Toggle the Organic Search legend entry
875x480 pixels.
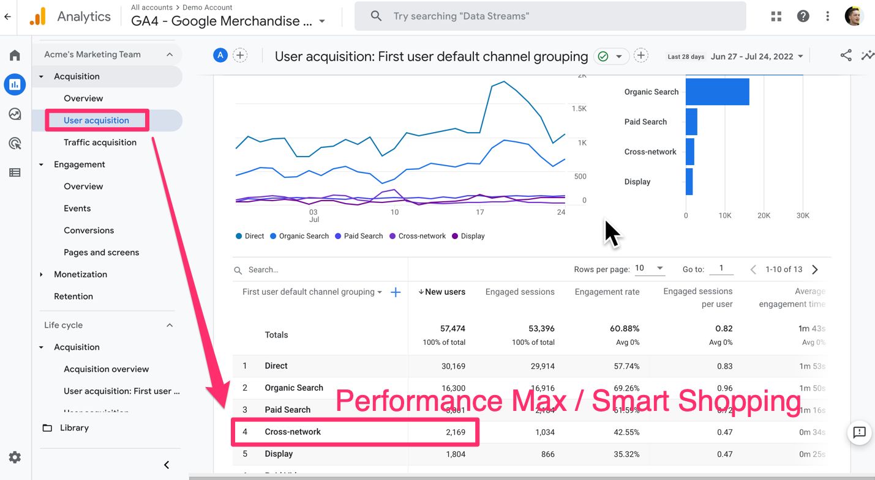(299, 236)
